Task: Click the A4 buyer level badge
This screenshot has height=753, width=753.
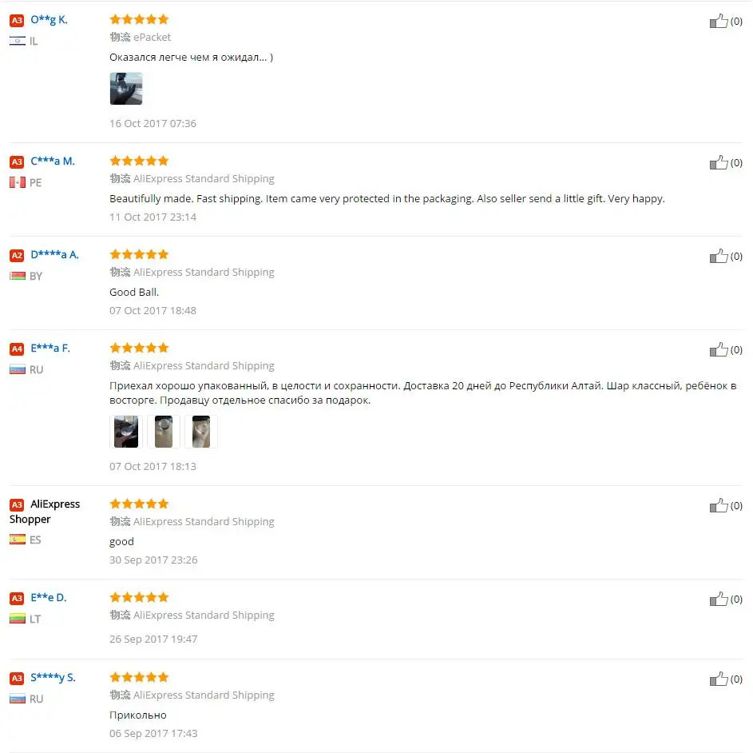Action: pos(17,349)
